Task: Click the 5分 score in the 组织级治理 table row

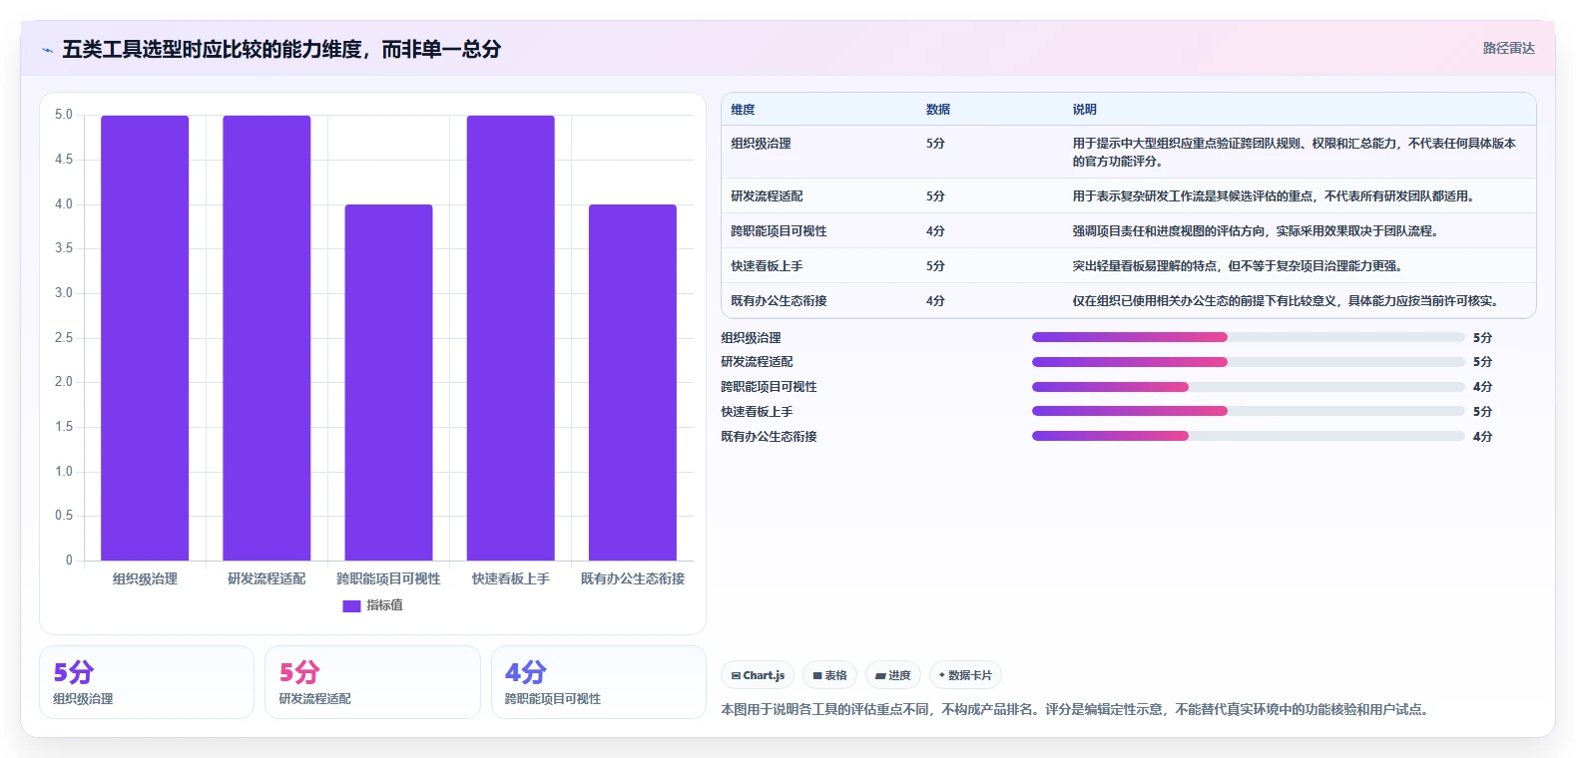Action: (x=935, y=144)
